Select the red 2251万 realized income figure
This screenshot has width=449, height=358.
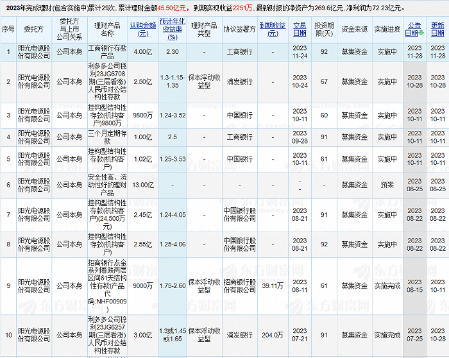click(x=242, y=8)
